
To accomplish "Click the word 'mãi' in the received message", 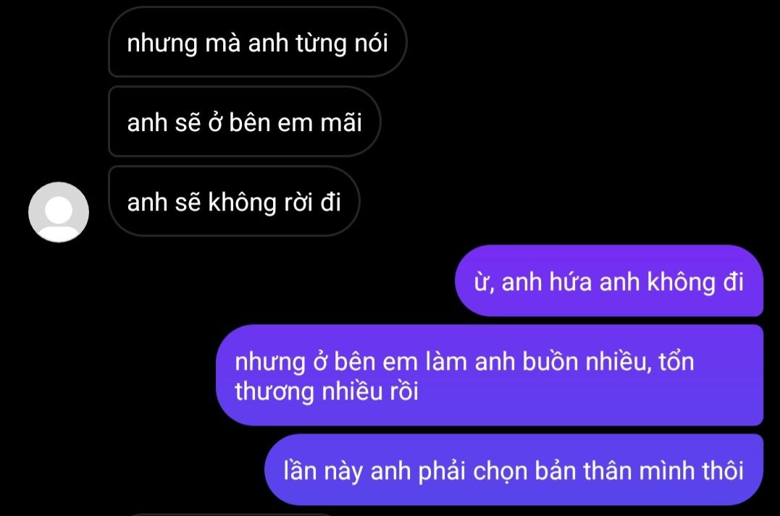I will 341,122.
